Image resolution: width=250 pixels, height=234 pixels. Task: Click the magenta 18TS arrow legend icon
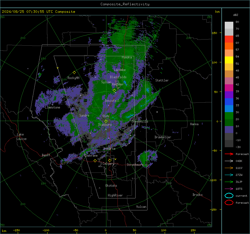[x=229, y=189]
